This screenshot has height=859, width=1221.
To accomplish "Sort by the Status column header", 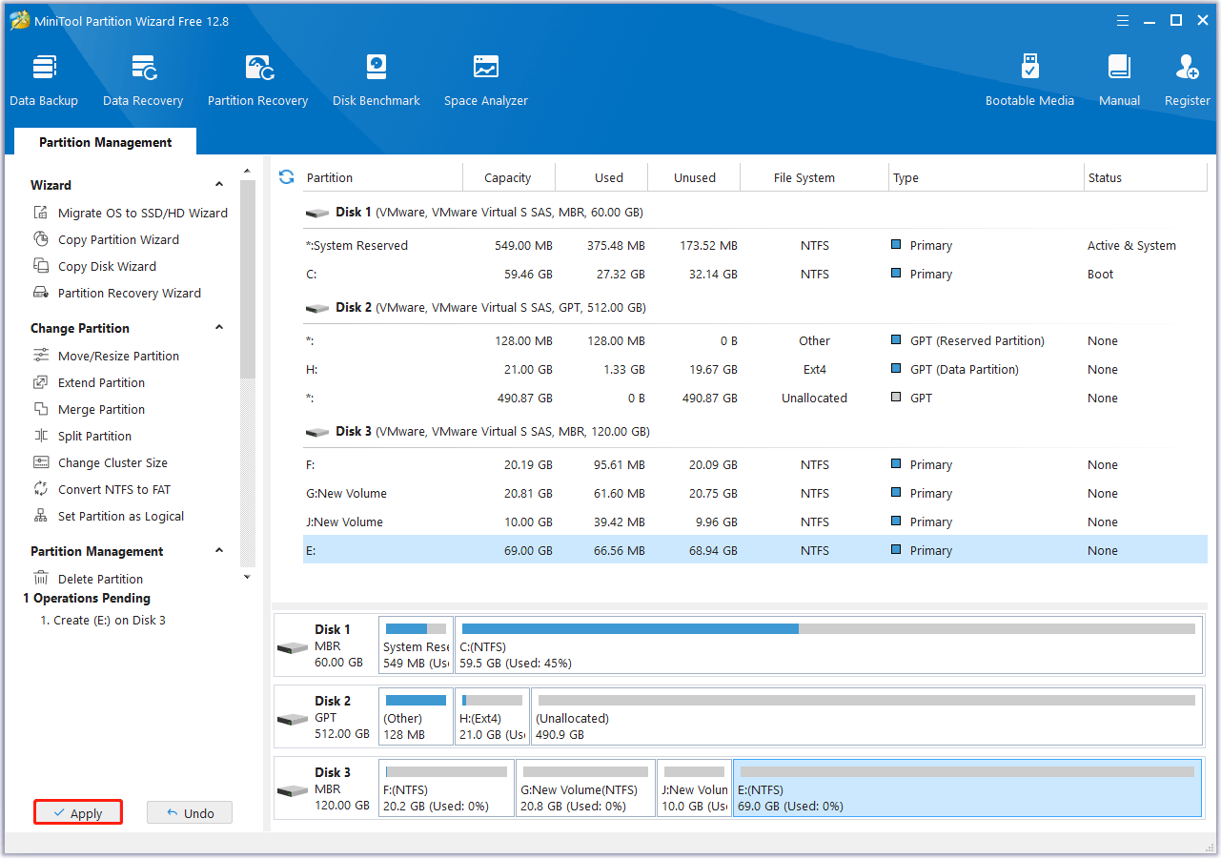I will tap(1146, 177).
